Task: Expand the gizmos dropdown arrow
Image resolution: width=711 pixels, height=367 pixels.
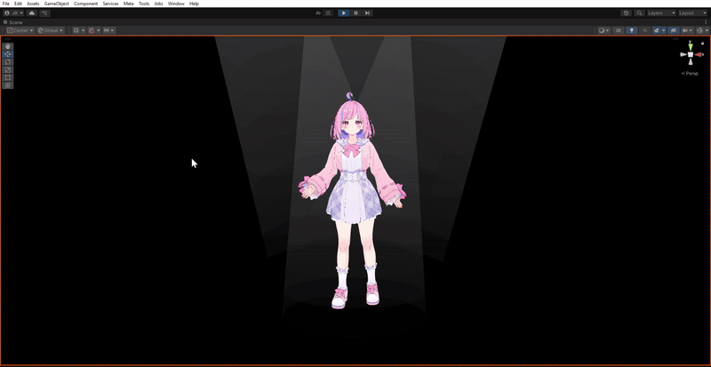Action: pyautogui.click(x=707, y=30)
